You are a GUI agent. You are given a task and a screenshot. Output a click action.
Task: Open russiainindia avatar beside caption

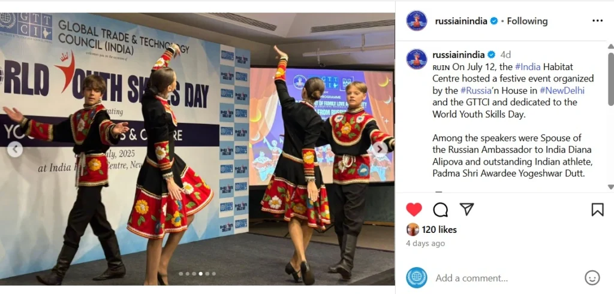pyautogui.click(x=417, y=59)
